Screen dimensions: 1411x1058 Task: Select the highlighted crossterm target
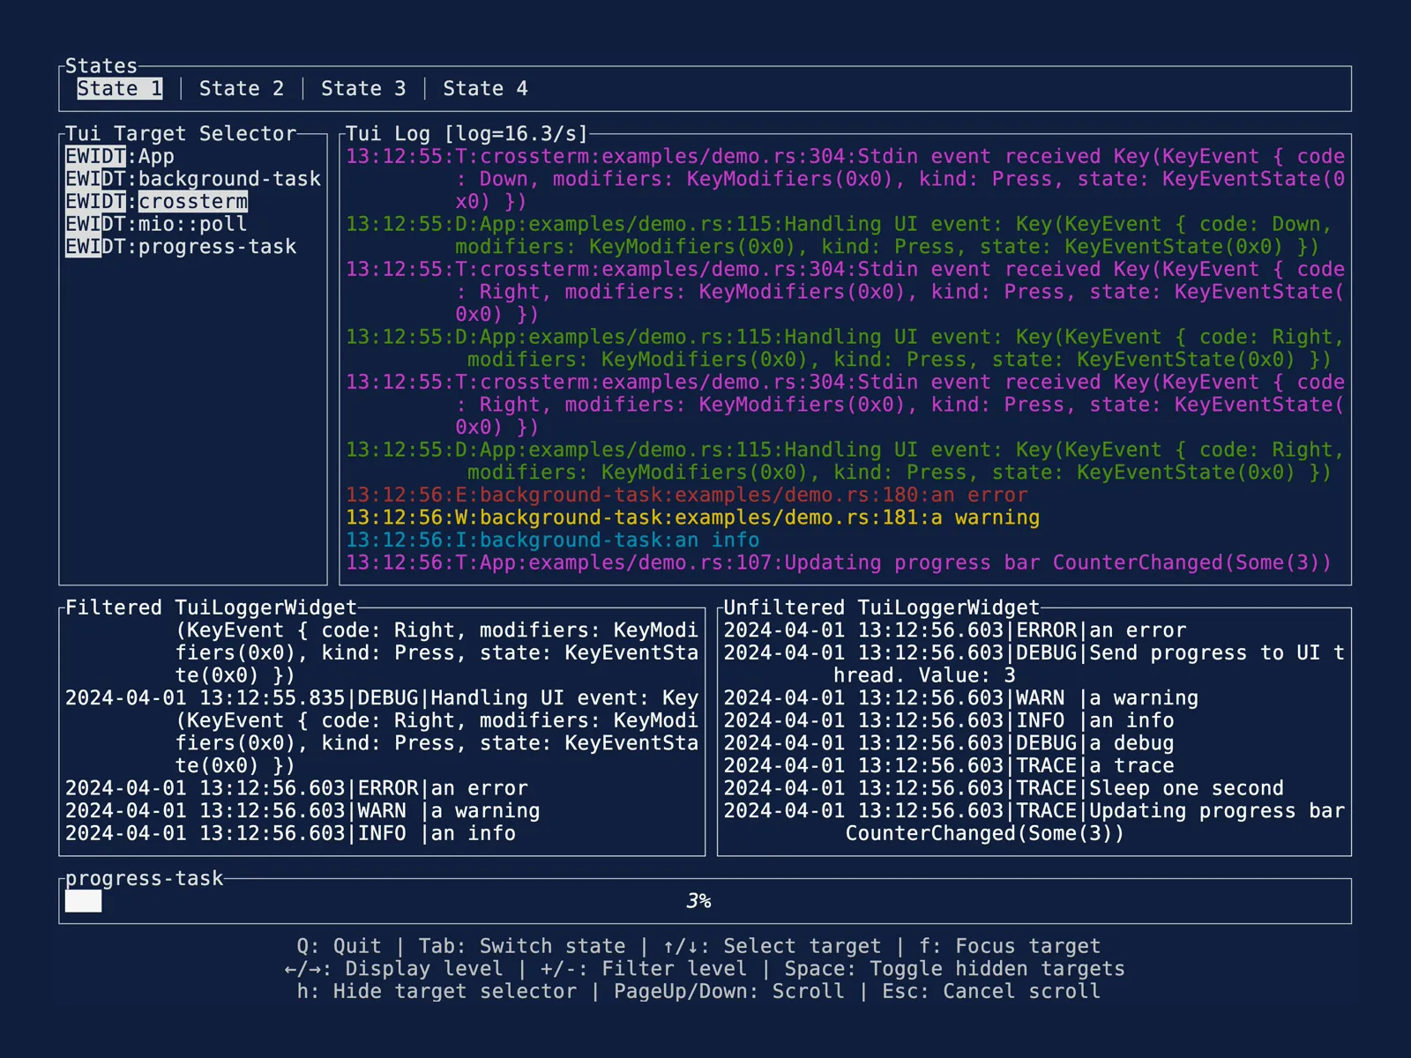pyautogui.click(x=192, y=202)
